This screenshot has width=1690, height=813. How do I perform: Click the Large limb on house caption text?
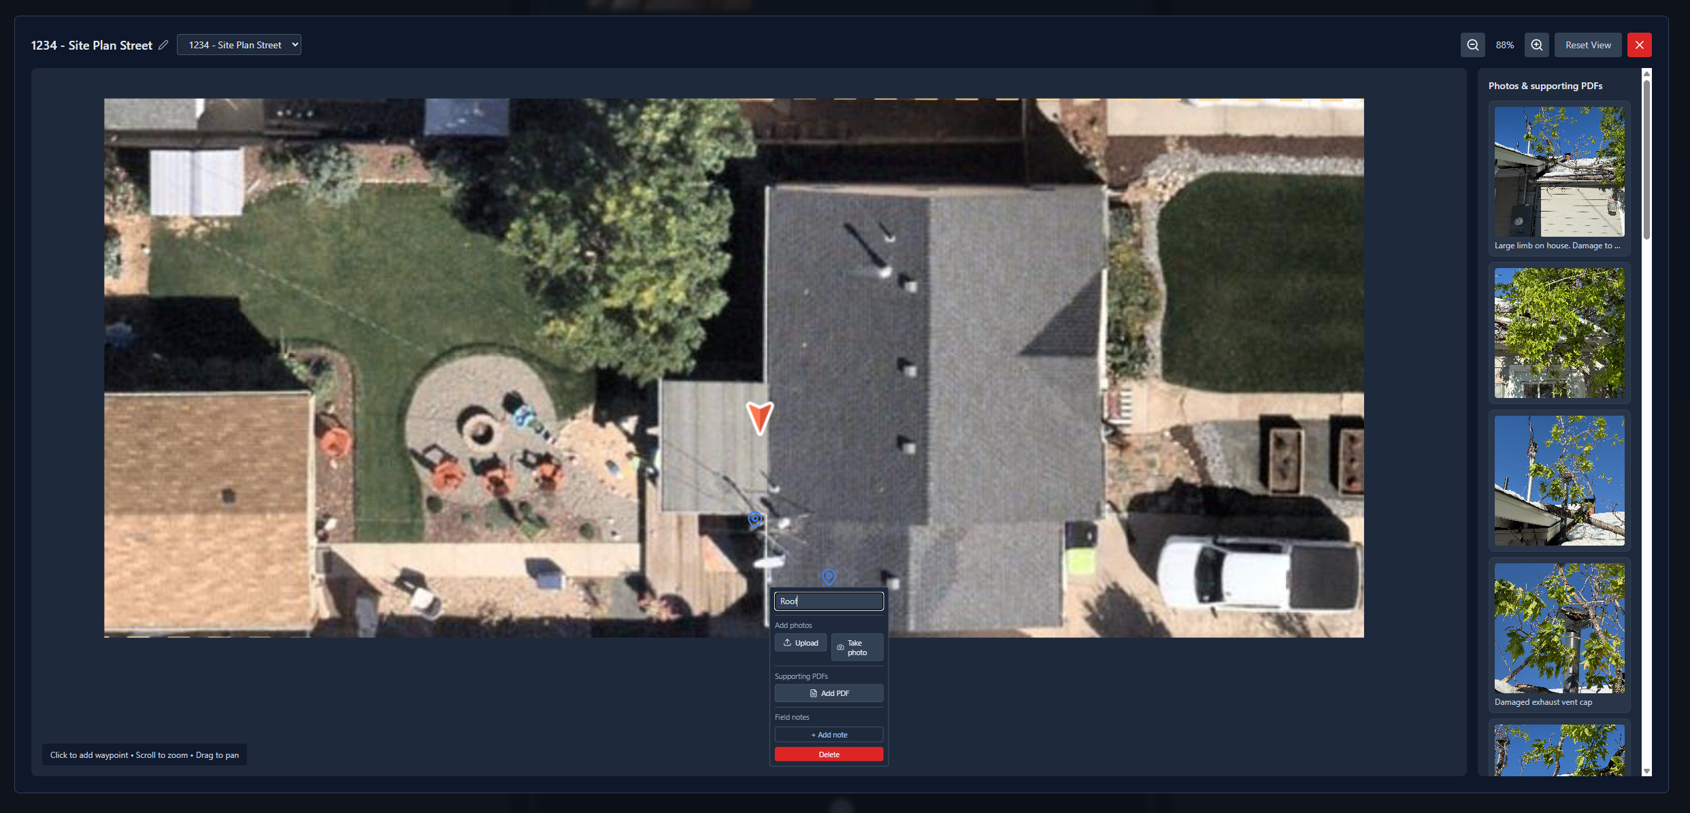1557,246
